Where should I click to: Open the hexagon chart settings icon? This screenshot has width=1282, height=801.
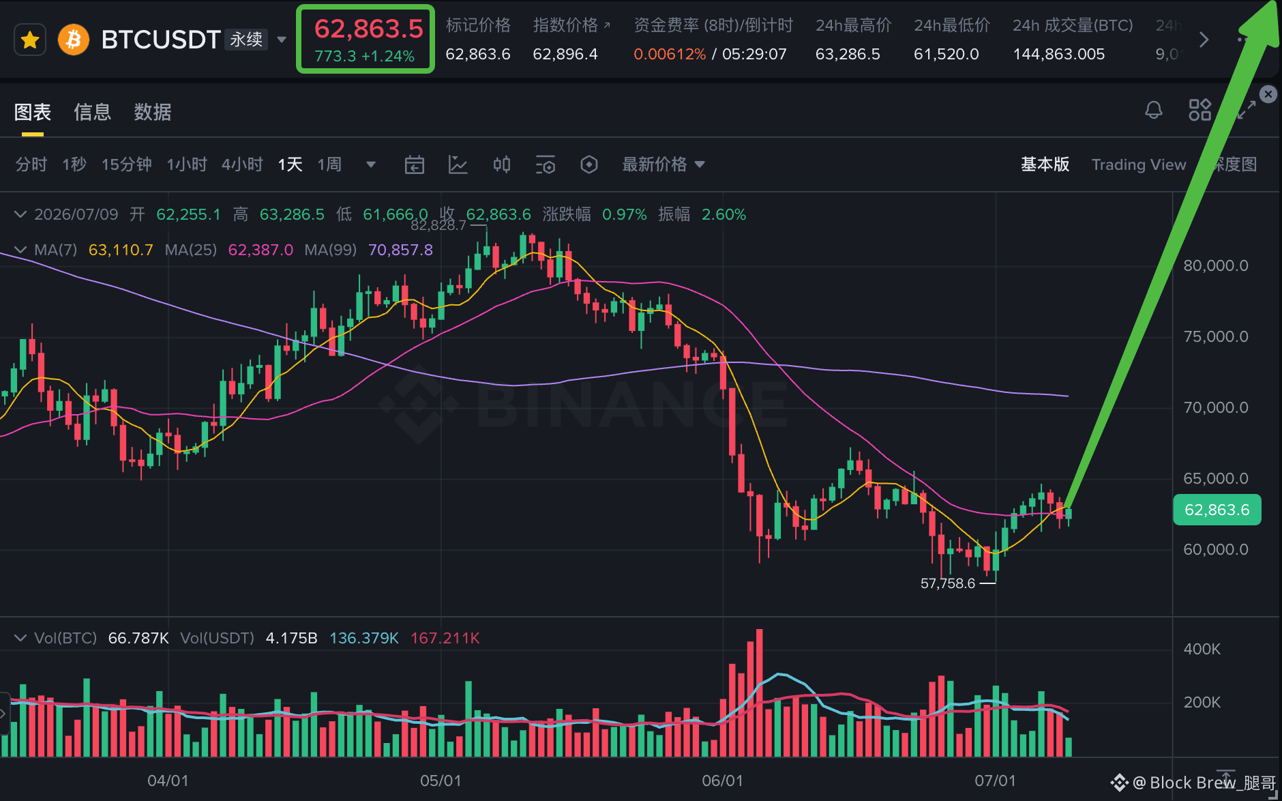coord(589,164)
